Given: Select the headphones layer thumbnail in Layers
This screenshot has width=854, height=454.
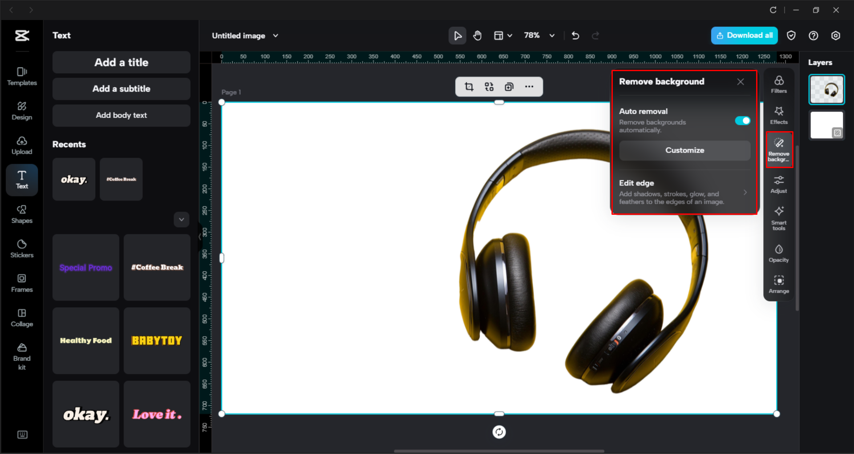Looking at the screenshot, I should coord(826,89).
